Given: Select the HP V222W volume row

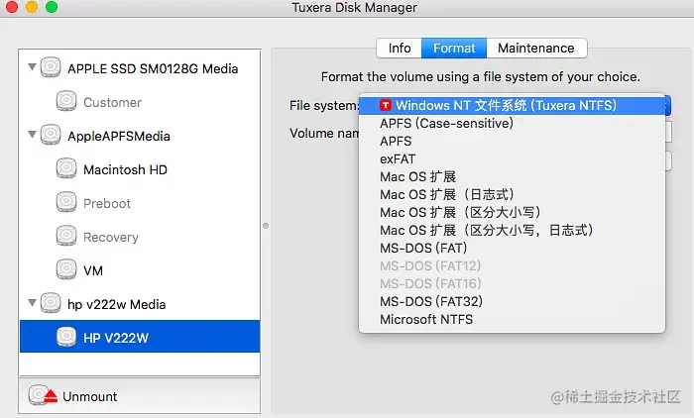Looking at the screenshot, I should click(140, 337).
